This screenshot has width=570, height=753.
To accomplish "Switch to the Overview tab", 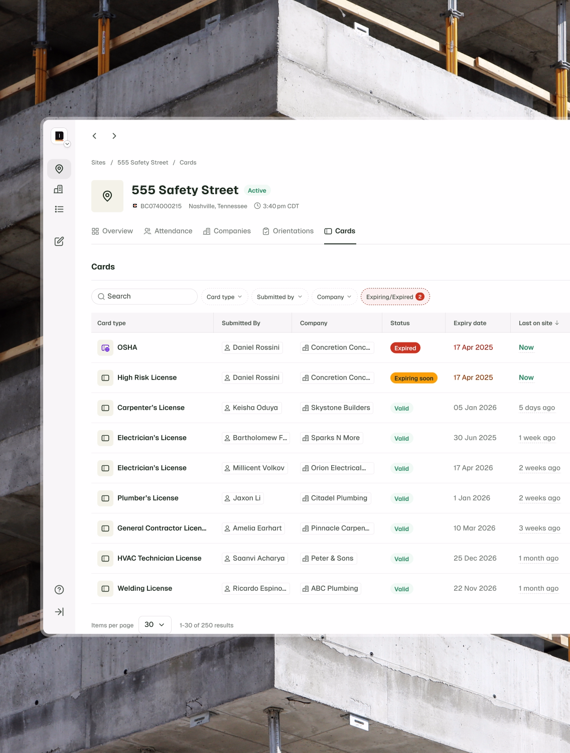I will [112, 231].
